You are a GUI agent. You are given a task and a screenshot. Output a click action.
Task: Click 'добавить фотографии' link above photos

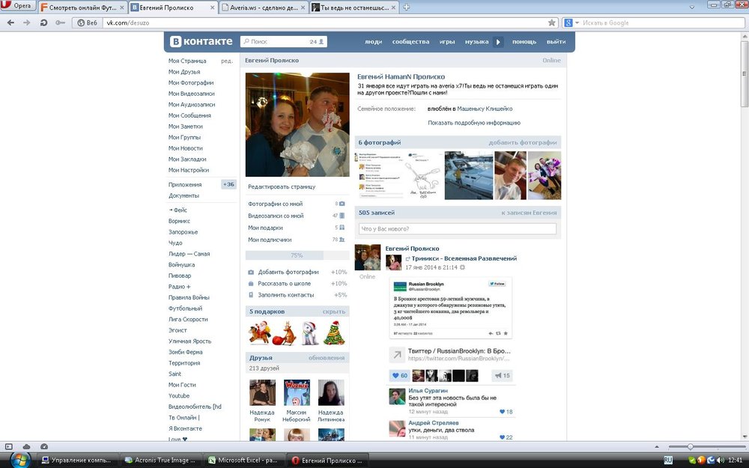click(522, 142)
